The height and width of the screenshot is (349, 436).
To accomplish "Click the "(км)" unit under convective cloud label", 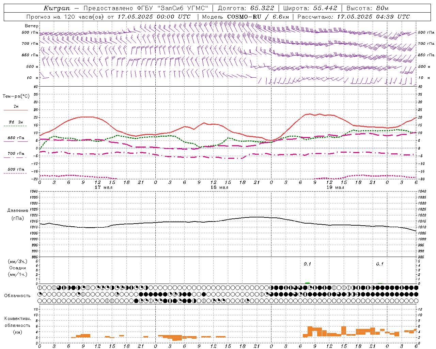I will pos(18,332).
